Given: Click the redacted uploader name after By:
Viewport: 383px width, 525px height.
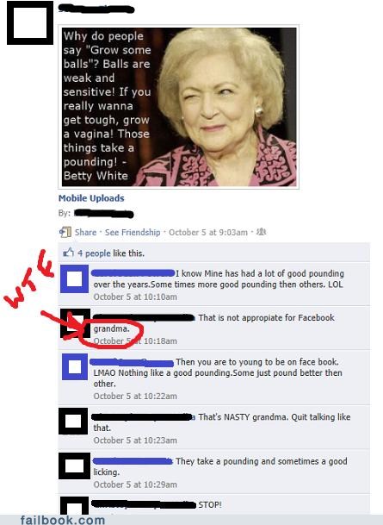Looking at the screenshot, I should point(103,213).
